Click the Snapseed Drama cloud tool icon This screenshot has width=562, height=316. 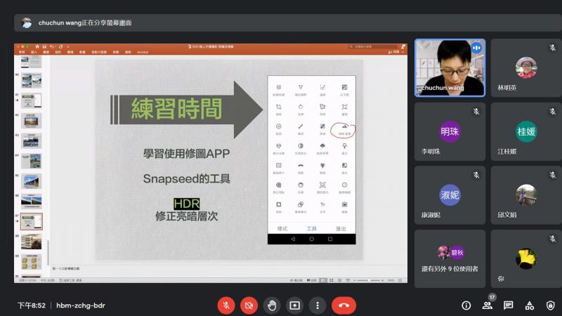(322, 146)
